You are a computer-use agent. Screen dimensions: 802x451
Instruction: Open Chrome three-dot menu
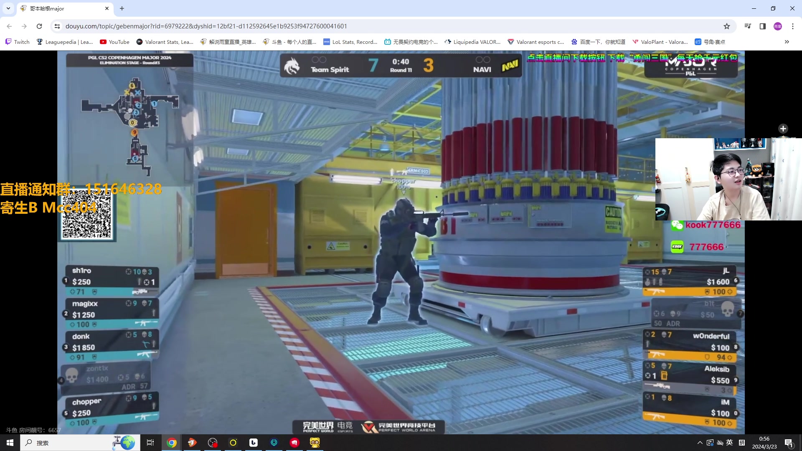point(792,26)
